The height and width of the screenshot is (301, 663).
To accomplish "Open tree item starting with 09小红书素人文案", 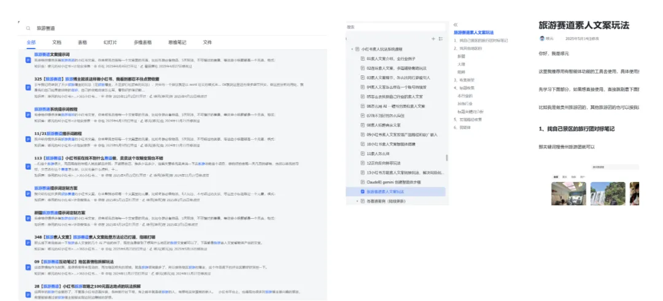I will pyautogui.click(x=402, y=135).
